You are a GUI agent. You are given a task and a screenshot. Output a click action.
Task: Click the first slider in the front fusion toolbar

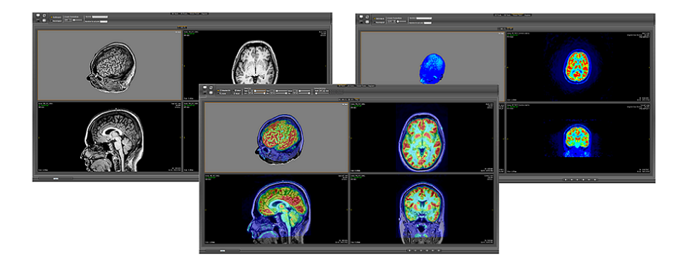click(260, 91)
